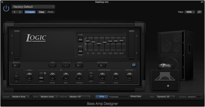Click the 250 Hz EQ fader

[x=99, y=44]
